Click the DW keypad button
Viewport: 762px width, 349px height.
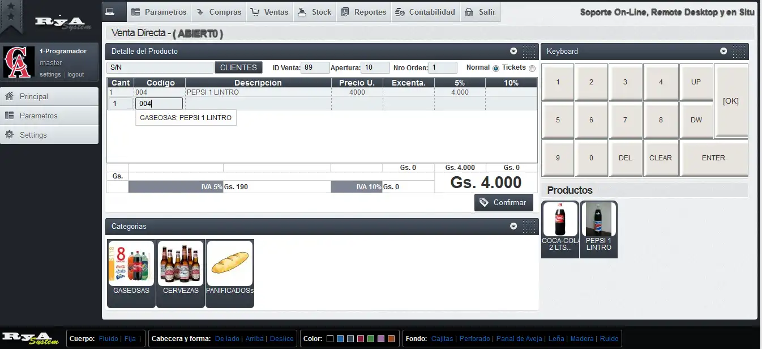tap(696, 120)
